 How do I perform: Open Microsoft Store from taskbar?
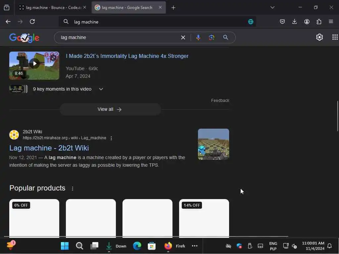[x=152, y=246]
